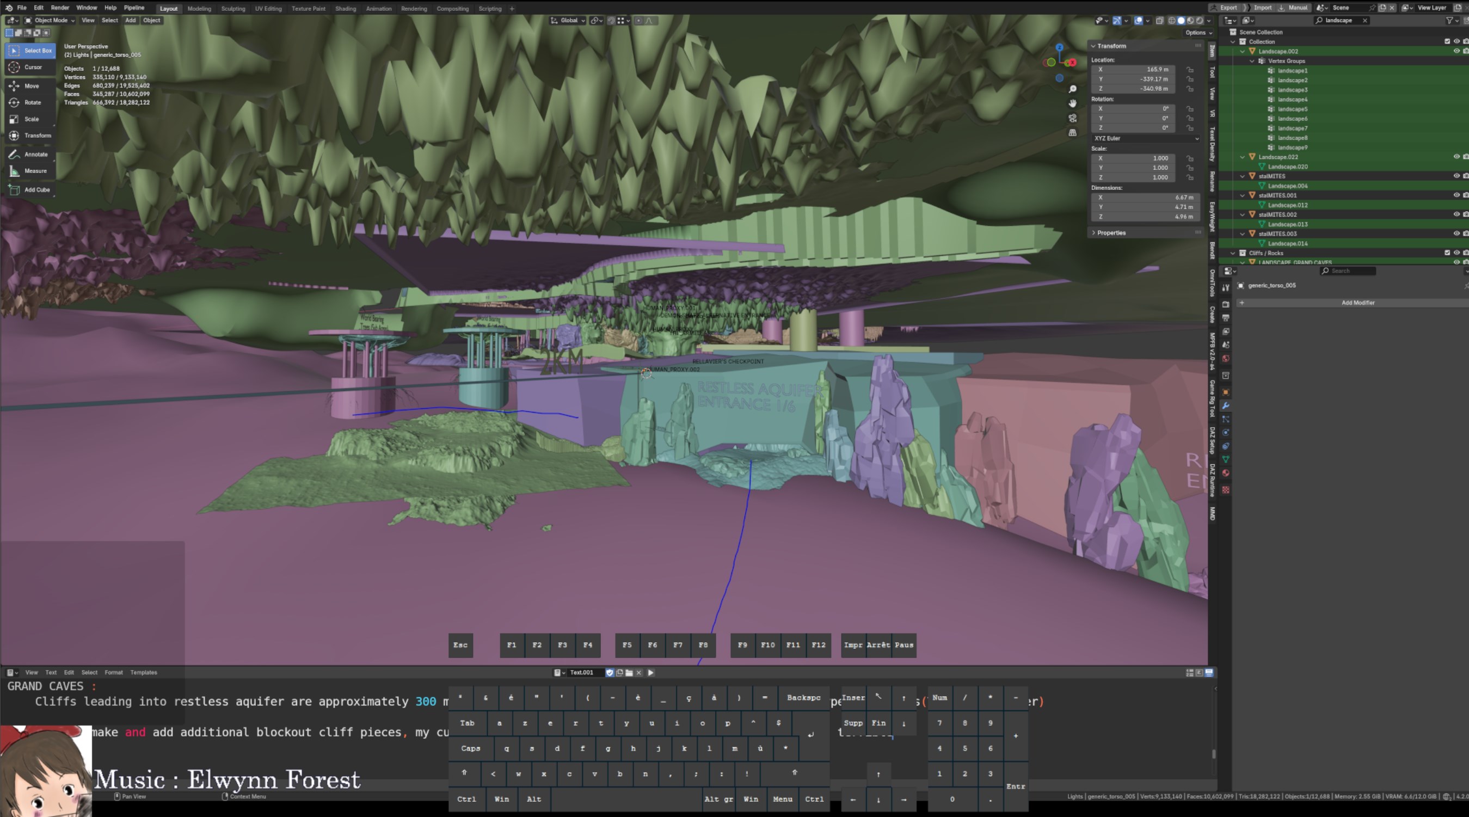Open the Particles properties tab icon

pyautogui.click(x=1226, y=419)
